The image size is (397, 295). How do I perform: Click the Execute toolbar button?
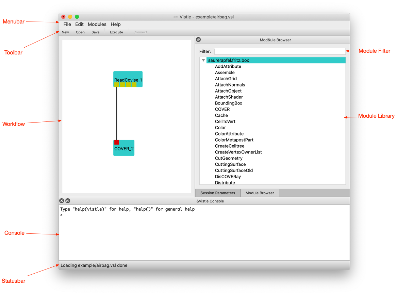[x=116, y=32]
